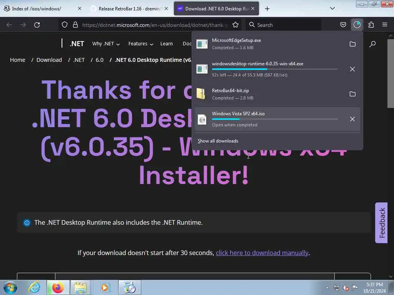Open a new browser tab

267,9
